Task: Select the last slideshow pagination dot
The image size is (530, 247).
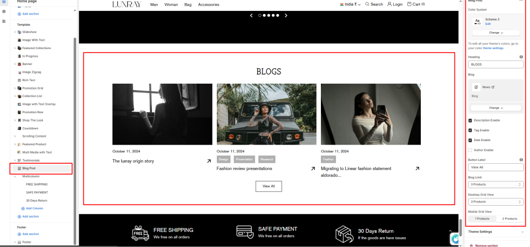Action: click(277, 16)
